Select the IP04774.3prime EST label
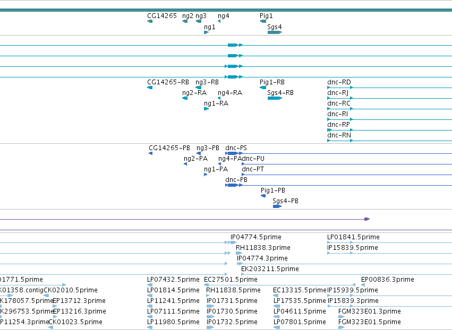This screenshot has width=452, height=330. click(262, 258)
